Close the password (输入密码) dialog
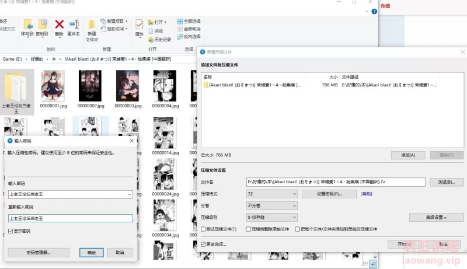The width and height of the screenshot is (467, 269). [x=132, y=141]
